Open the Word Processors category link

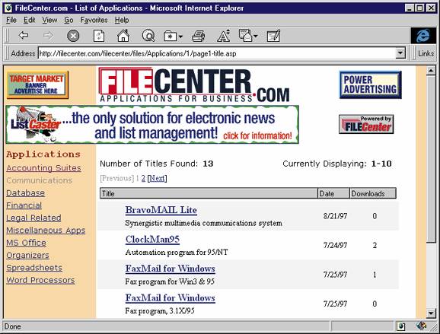click(x=40, y=280)
